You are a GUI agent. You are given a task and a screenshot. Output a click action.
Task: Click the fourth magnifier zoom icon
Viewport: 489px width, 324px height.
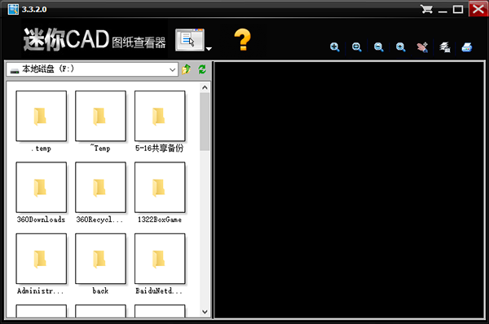point(401,47)
